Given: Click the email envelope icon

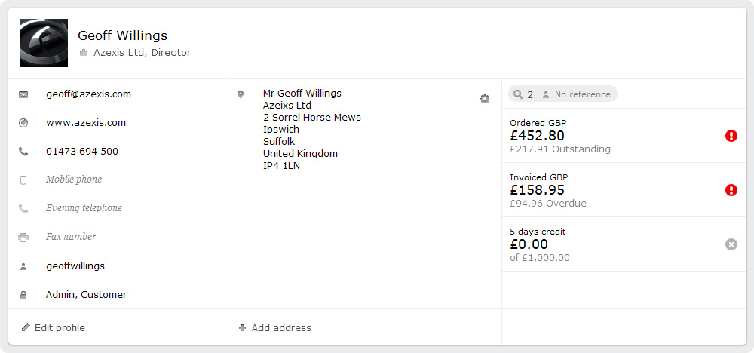Looking at the screenshot, I should (x=23, y=95).
